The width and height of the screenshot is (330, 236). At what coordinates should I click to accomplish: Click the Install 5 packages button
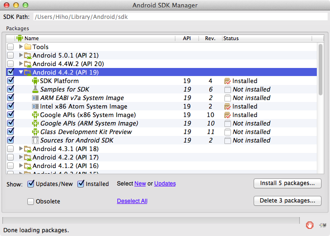point(287,183)
